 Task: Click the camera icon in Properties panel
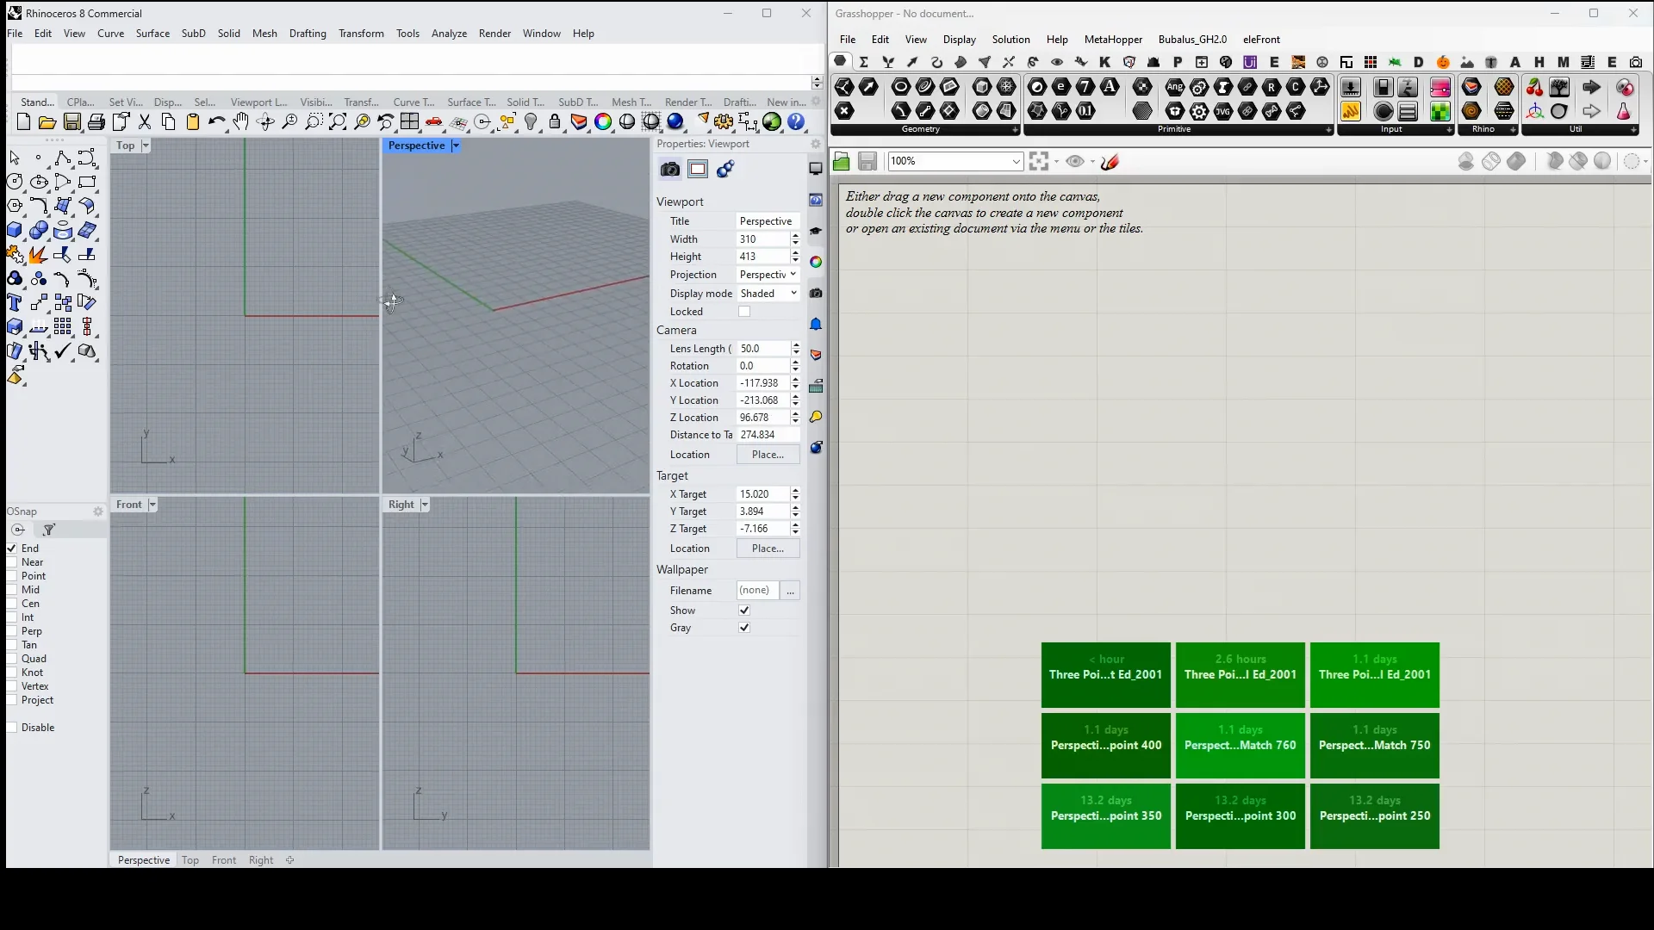[x=669, y=170]
